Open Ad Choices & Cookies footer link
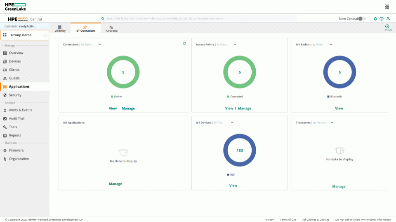396x222 pixels. pos(316,220)
